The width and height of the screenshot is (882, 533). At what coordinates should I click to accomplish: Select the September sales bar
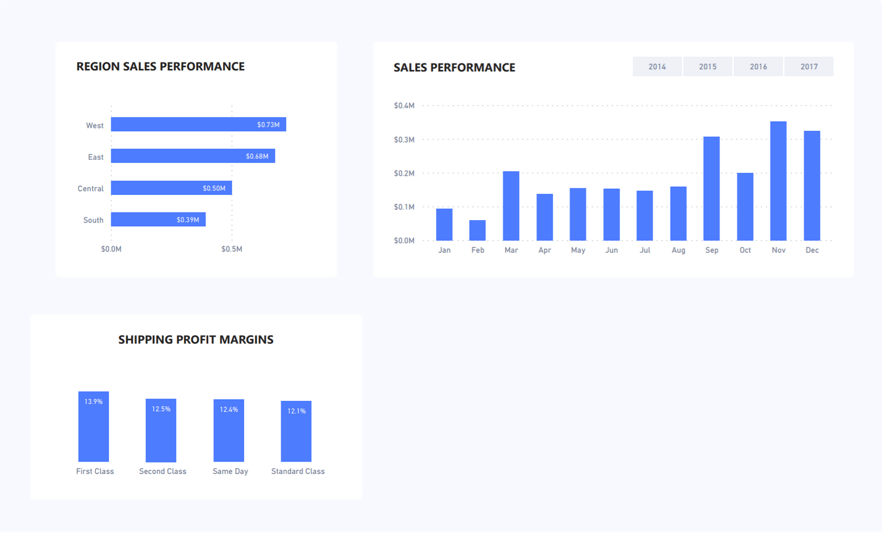pyautogui.click(x=712, y=187)
